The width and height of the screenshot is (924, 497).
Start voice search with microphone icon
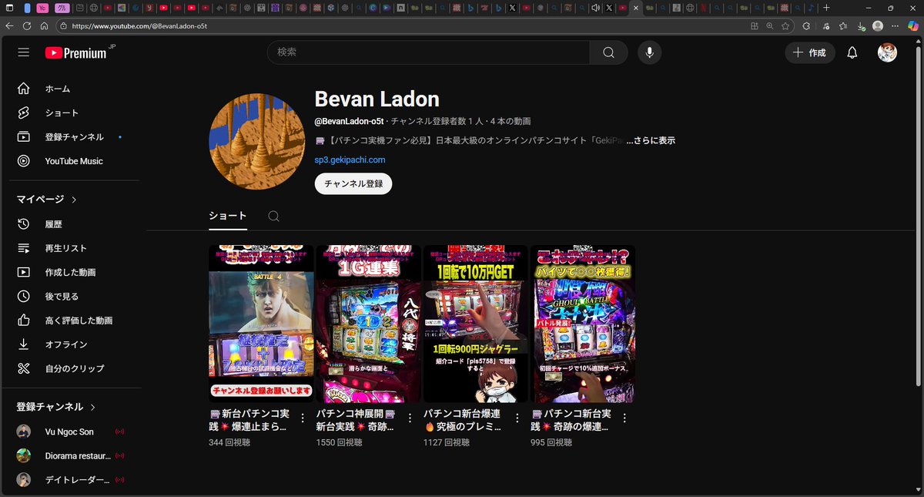[650, 52]
